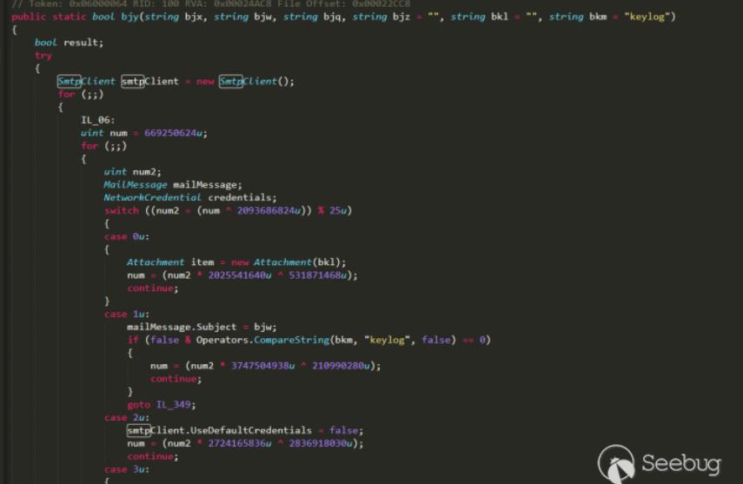Click the number 2836918030u
Screen dimensions: 743x484
coord(322,443)
